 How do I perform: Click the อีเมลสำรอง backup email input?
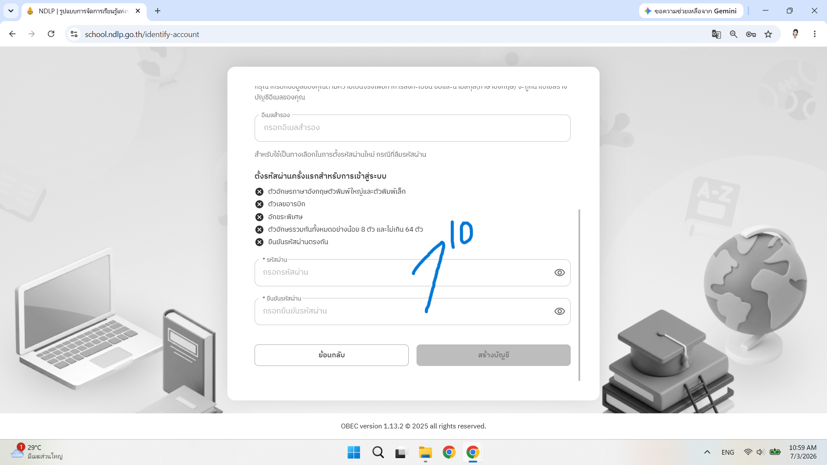pos(412,128)
